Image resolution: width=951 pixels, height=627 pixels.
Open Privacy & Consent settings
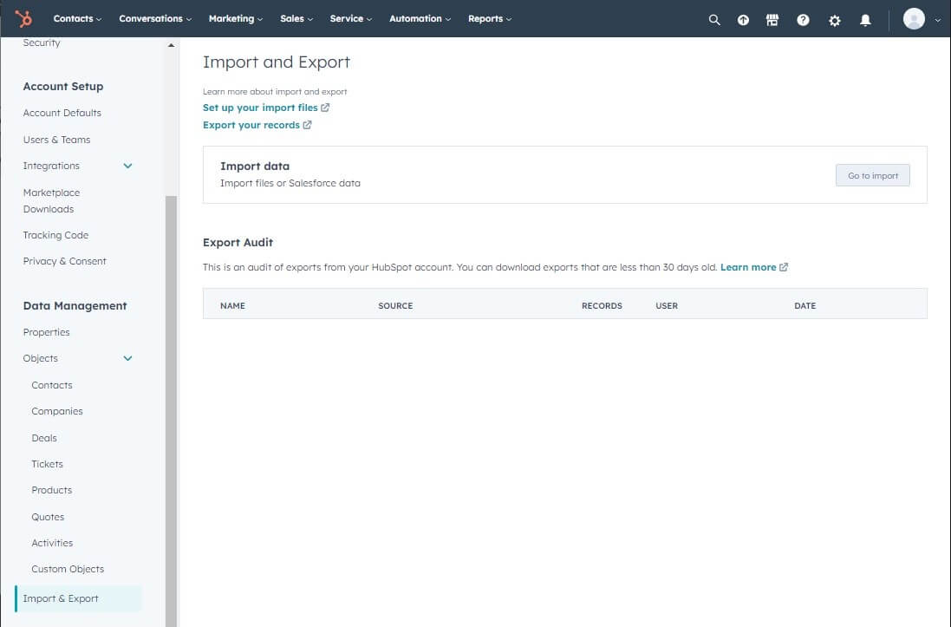tap(64, 261)
